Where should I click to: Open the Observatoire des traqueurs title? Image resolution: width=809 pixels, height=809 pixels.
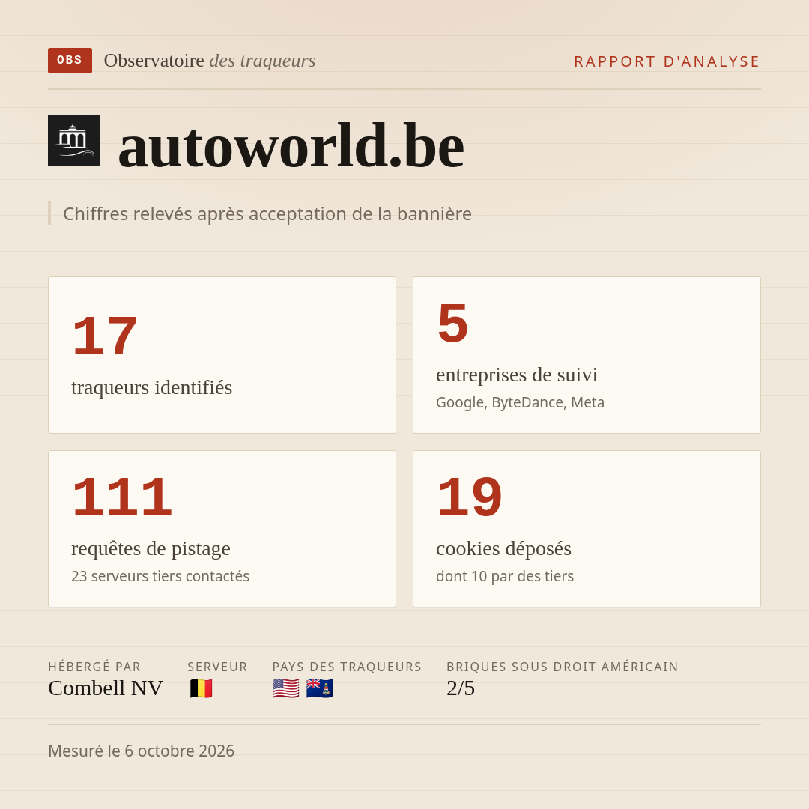pos(210,61)
